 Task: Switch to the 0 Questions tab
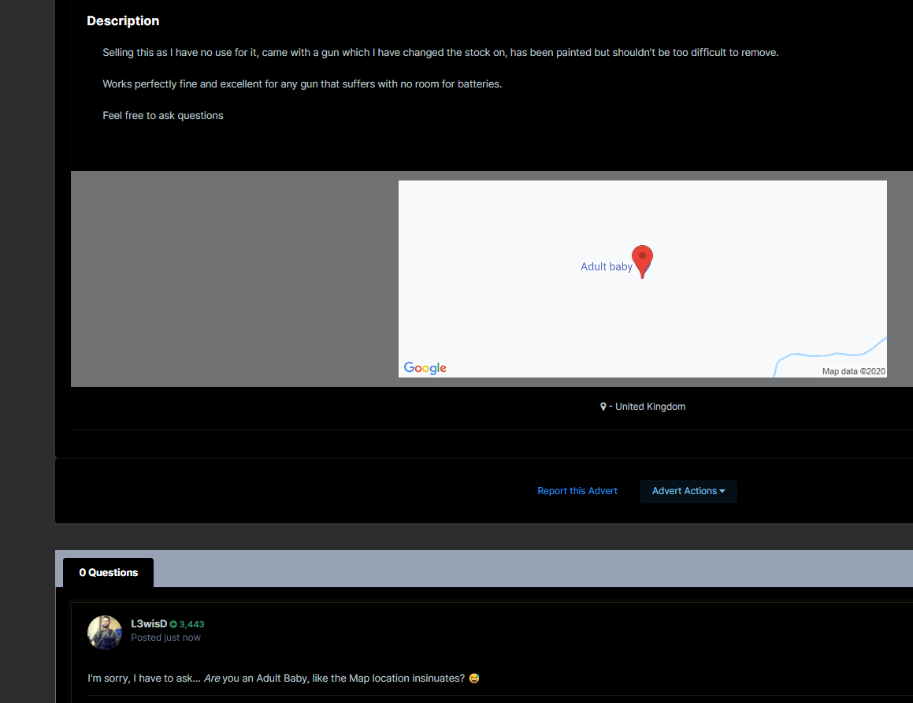click(x=108, y=573)
